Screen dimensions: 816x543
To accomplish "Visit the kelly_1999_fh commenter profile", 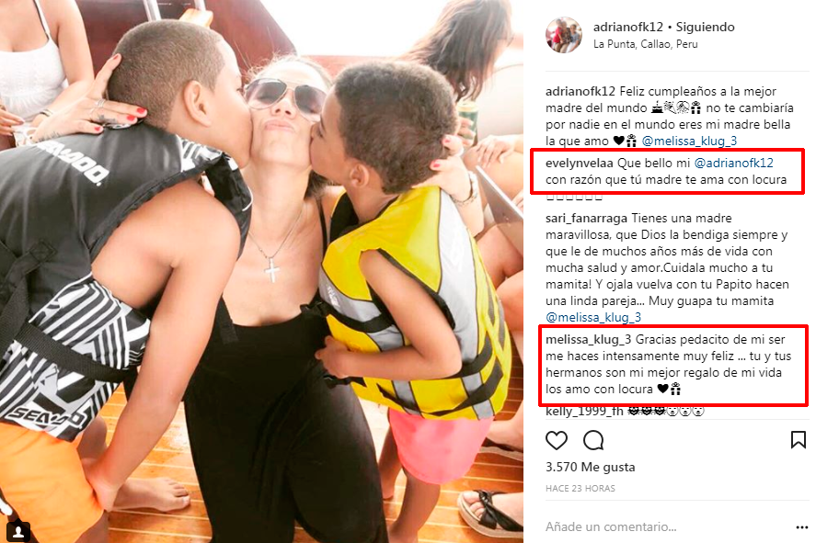I will (584, 411).
